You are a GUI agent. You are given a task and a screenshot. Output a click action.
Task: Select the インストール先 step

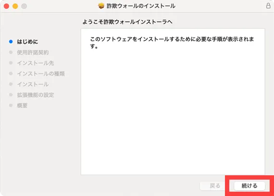click(36, 63)
